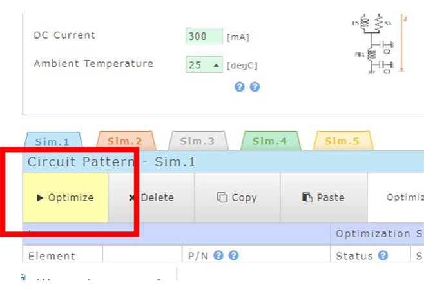The image size is (424, 294).
Task: Open the Ambient Temperature dropdown
Action: pyautogui.click(x=204, y=64)
